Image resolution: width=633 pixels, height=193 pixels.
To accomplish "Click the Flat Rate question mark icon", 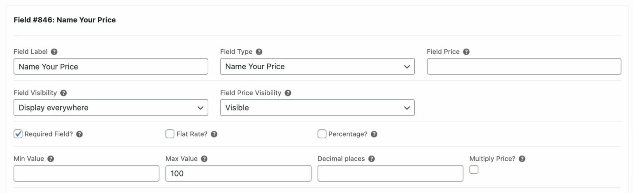I will click(x=214, y=134).
